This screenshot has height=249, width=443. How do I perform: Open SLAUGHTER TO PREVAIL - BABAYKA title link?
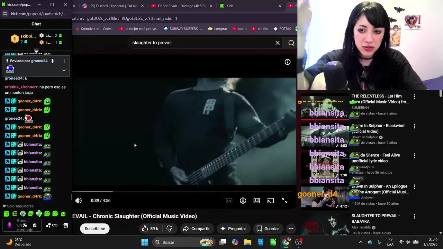point(376,219)
